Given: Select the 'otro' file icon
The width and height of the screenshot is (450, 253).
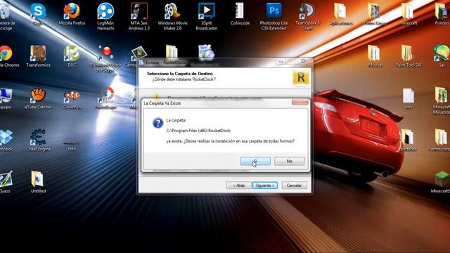Looking at the screenshot, I should [x=408, y=98].
